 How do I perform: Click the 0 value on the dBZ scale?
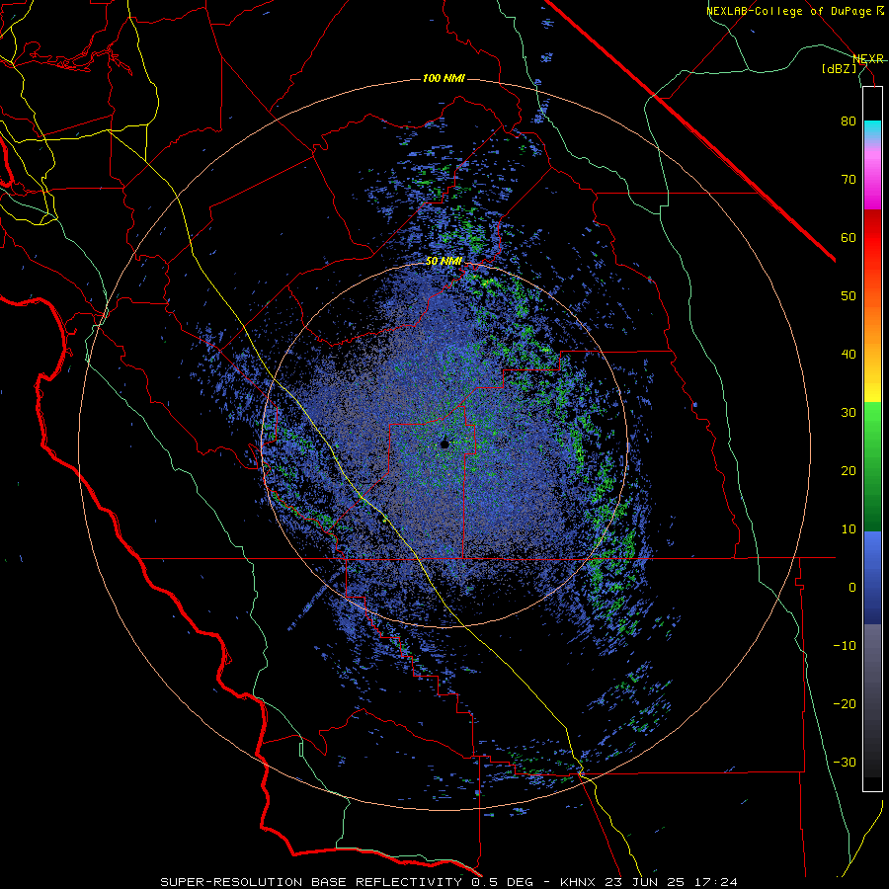point(852,588)
